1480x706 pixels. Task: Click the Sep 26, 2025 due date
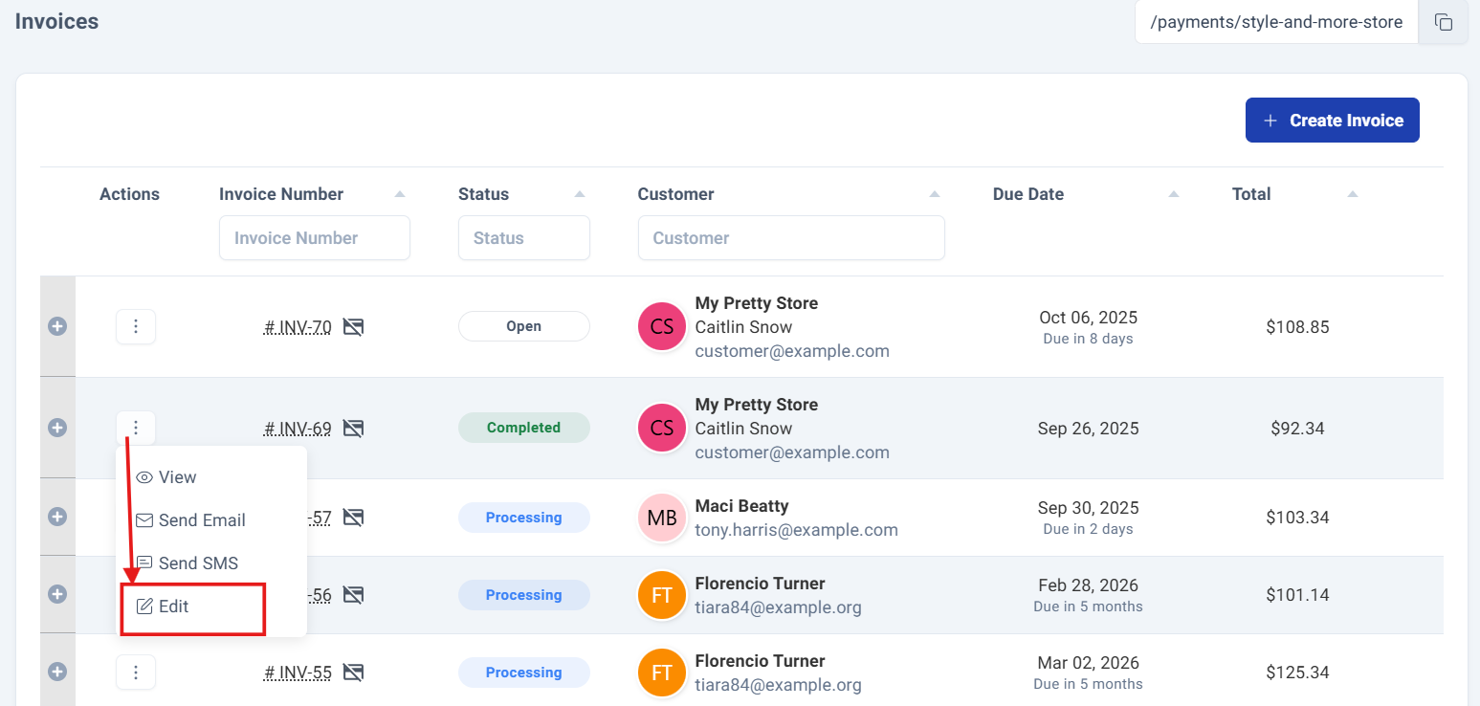pyautogui.click(x=1089, y=429)
